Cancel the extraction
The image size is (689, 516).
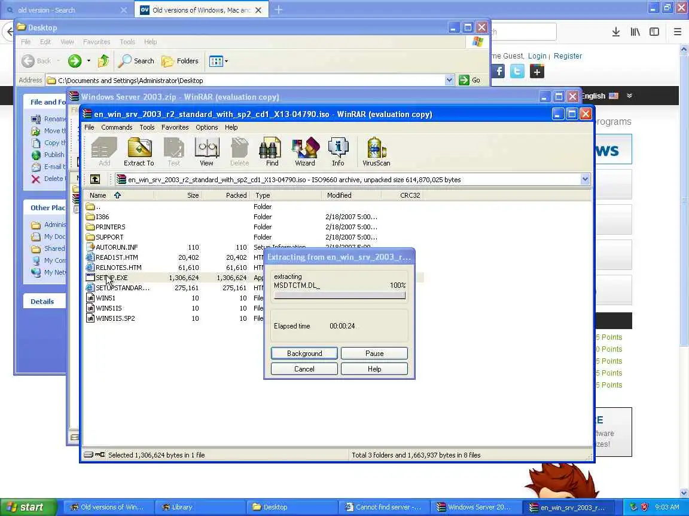[x=304, y=369]
